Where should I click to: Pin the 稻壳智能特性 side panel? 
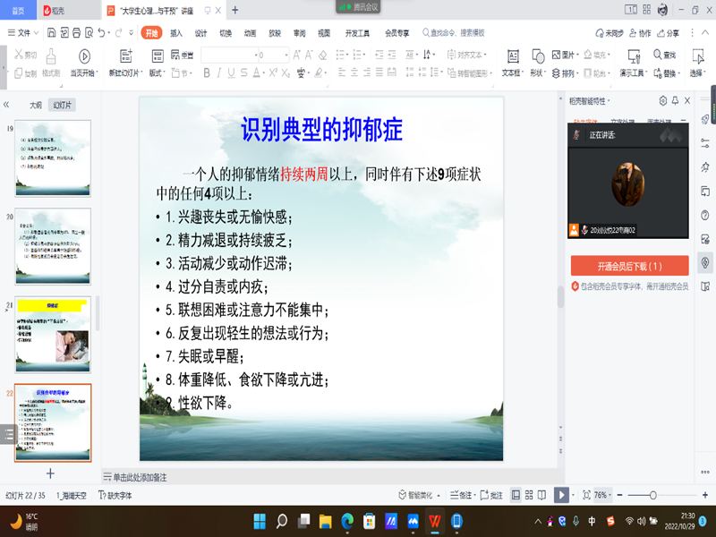tap(675, 100)
